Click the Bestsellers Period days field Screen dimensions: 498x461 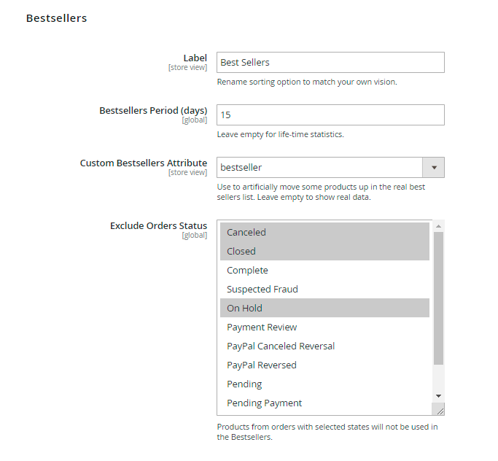(x=330, y=115)
